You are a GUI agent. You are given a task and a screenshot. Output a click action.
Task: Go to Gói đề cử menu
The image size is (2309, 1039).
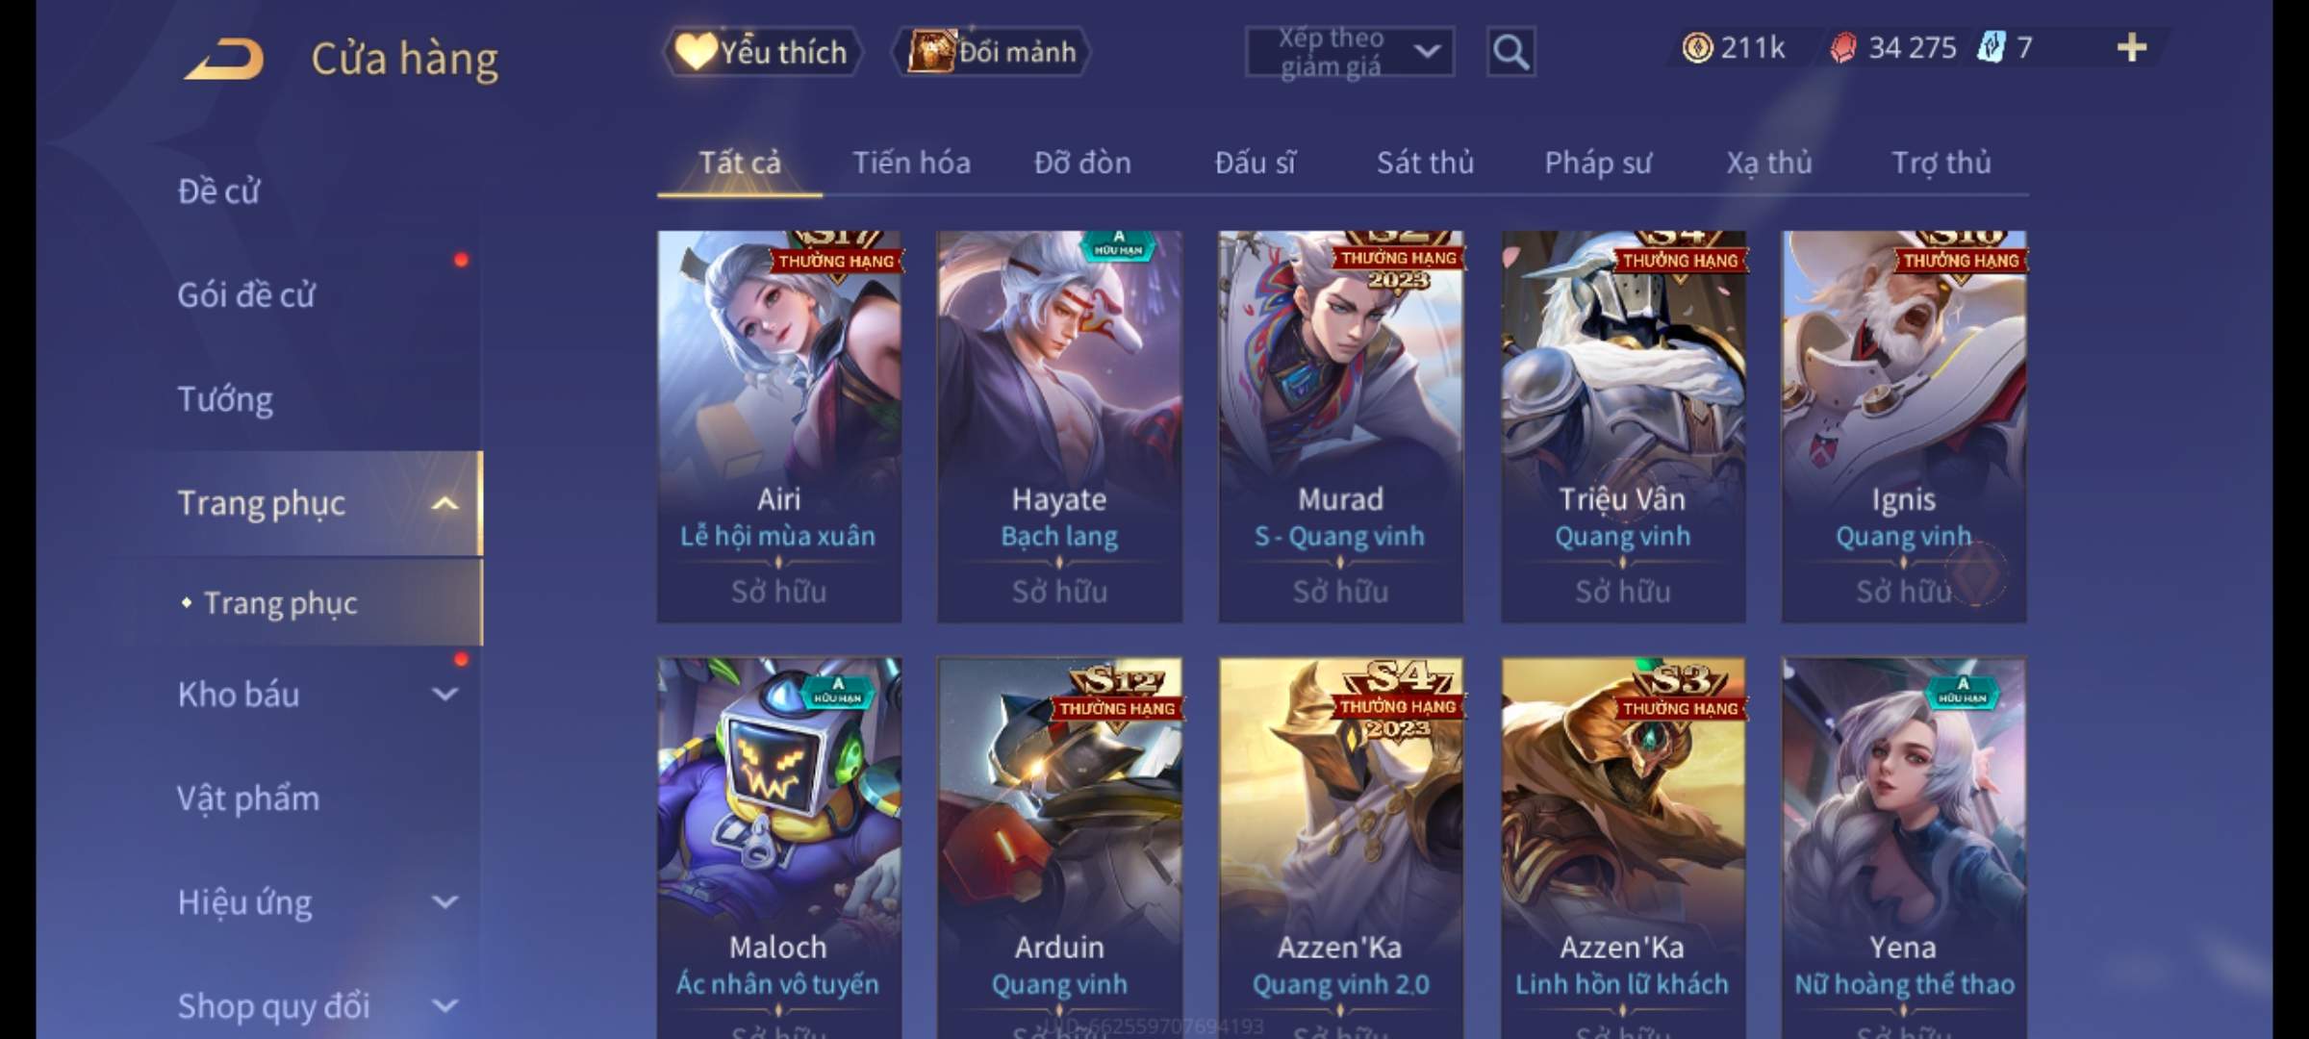(x=246, y=294)
